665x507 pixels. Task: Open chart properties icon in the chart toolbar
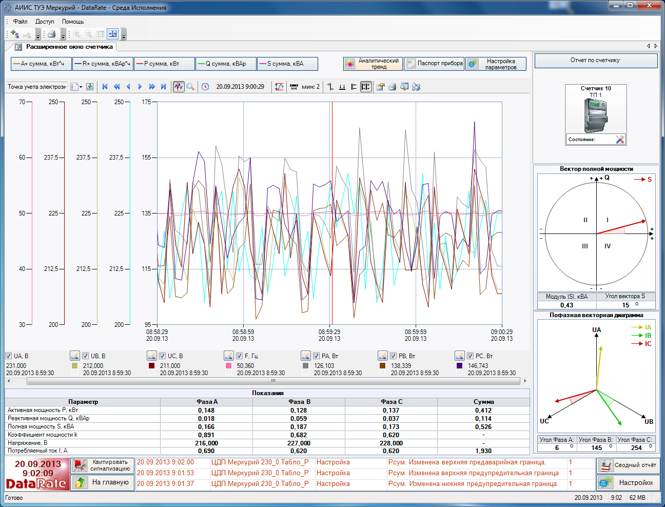pos(380,87)
